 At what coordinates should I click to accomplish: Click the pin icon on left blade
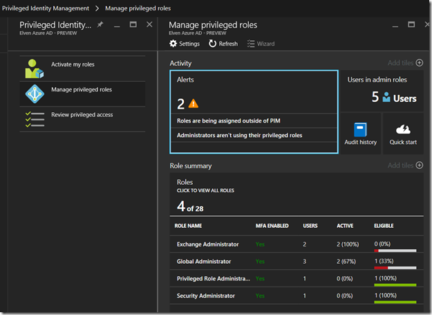point(100,24)
